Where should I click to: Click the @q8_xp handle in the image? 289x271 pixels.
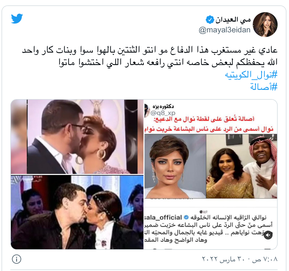click(x=163, y=113)
